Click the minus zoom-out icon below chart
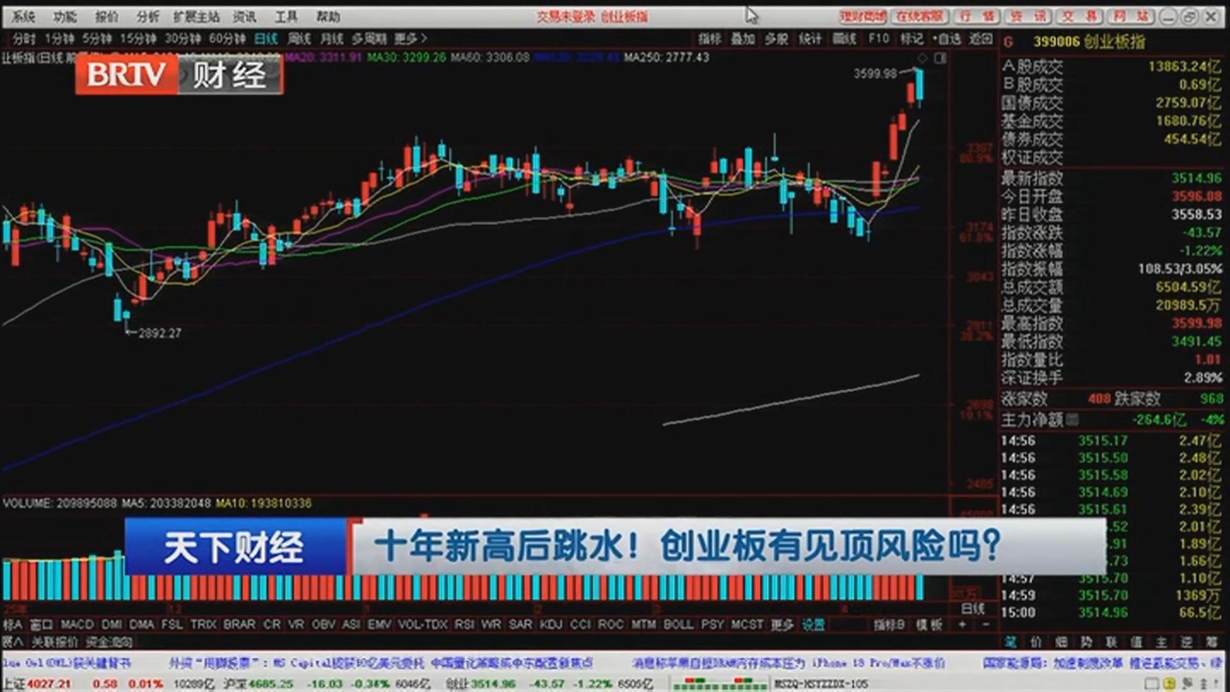This screenshot has width=1230, height=692. pyautogui.click(x=986, y=624)
